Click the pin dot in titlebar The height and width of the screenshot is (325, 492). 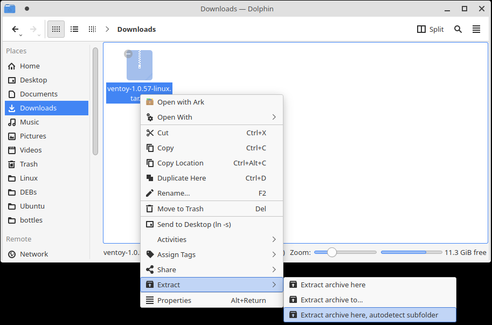[x=27, y=9]
